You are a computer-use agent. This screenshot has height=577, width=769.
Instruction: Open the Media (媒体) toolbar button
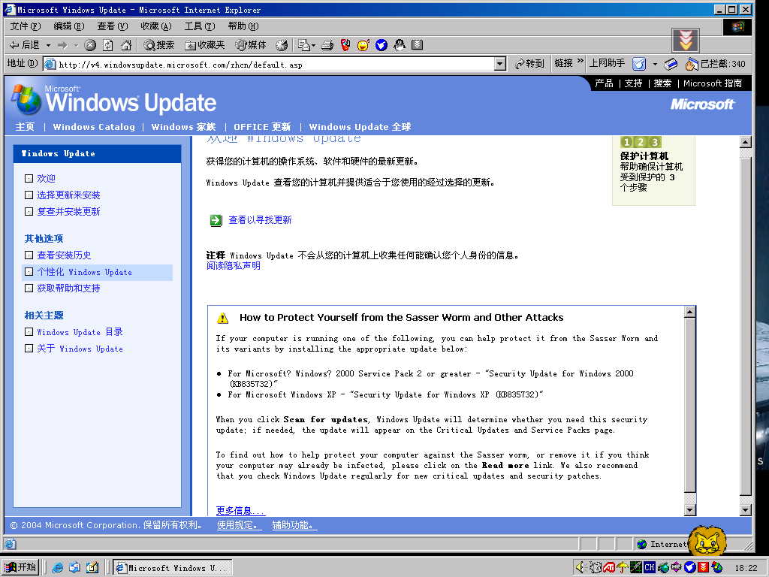pyautogui.click(x=251, y=45)
